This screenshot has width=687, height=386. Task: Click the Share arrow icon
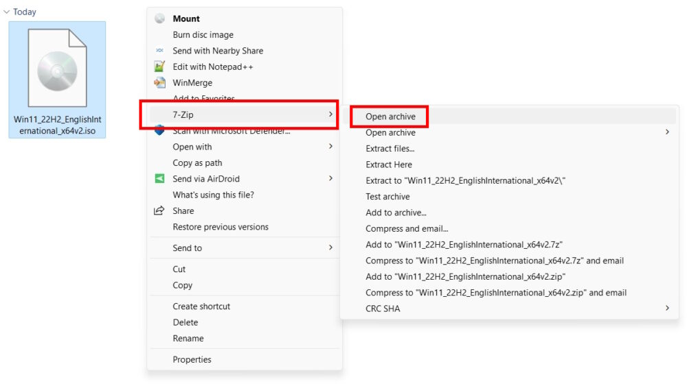pos(160,211)
